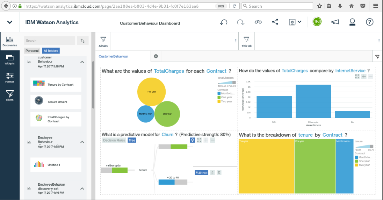The width and height of the screenshot is (383, 200).
Task: Open the presentation mode dropdown arrow
Action: 299,22
